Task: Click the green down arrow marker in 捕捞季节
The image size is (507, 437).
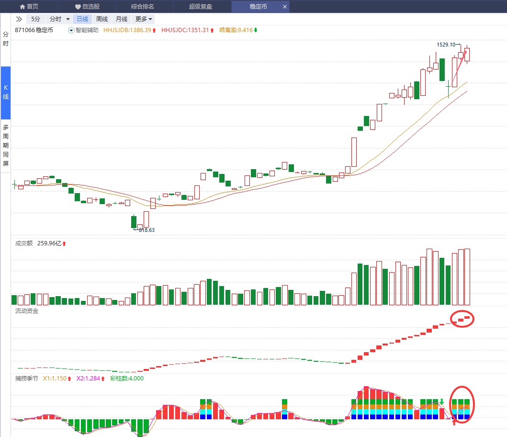Action: pos(442,402)
